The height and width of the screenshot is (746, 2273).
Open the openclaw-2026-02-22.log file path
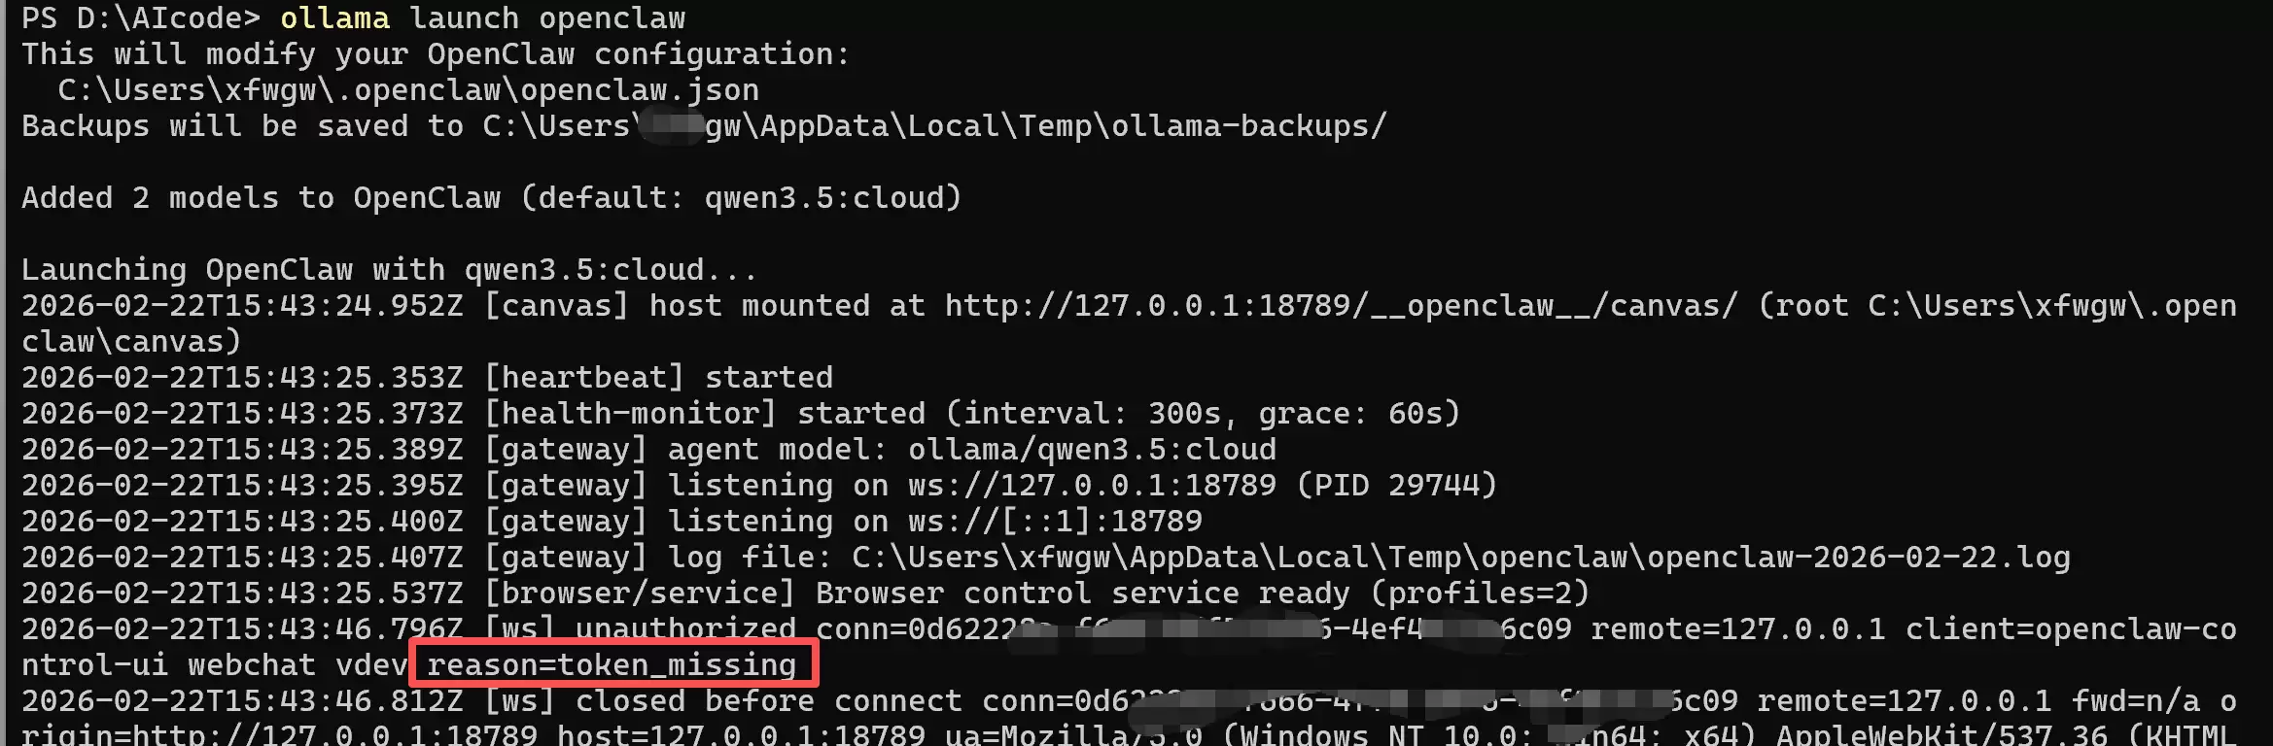pos(1460,558)
